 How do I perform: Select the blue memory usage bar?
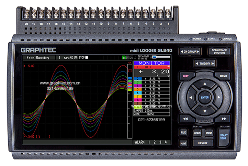click(x=161, y=57)
